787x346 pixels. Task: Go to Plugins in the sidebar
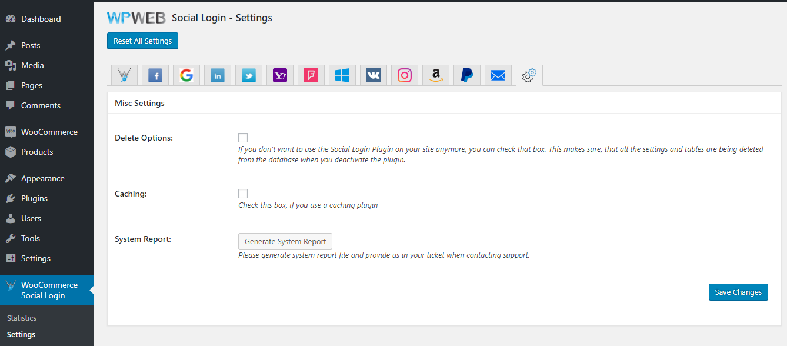34,198
